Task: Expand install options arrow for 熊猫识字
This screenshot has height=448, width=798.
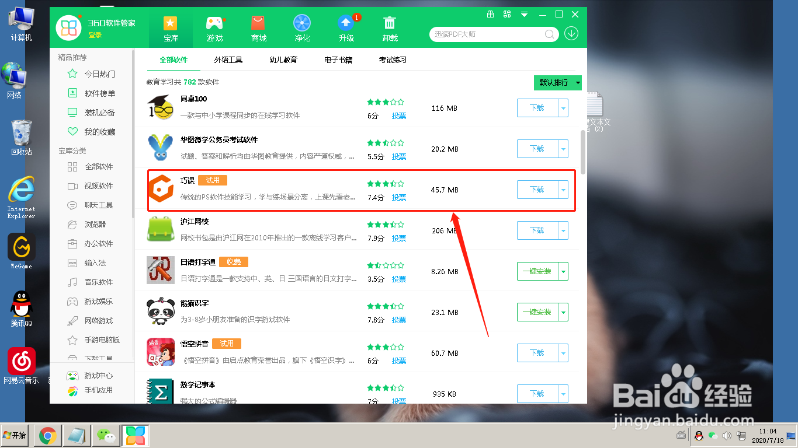Action: 563,312
